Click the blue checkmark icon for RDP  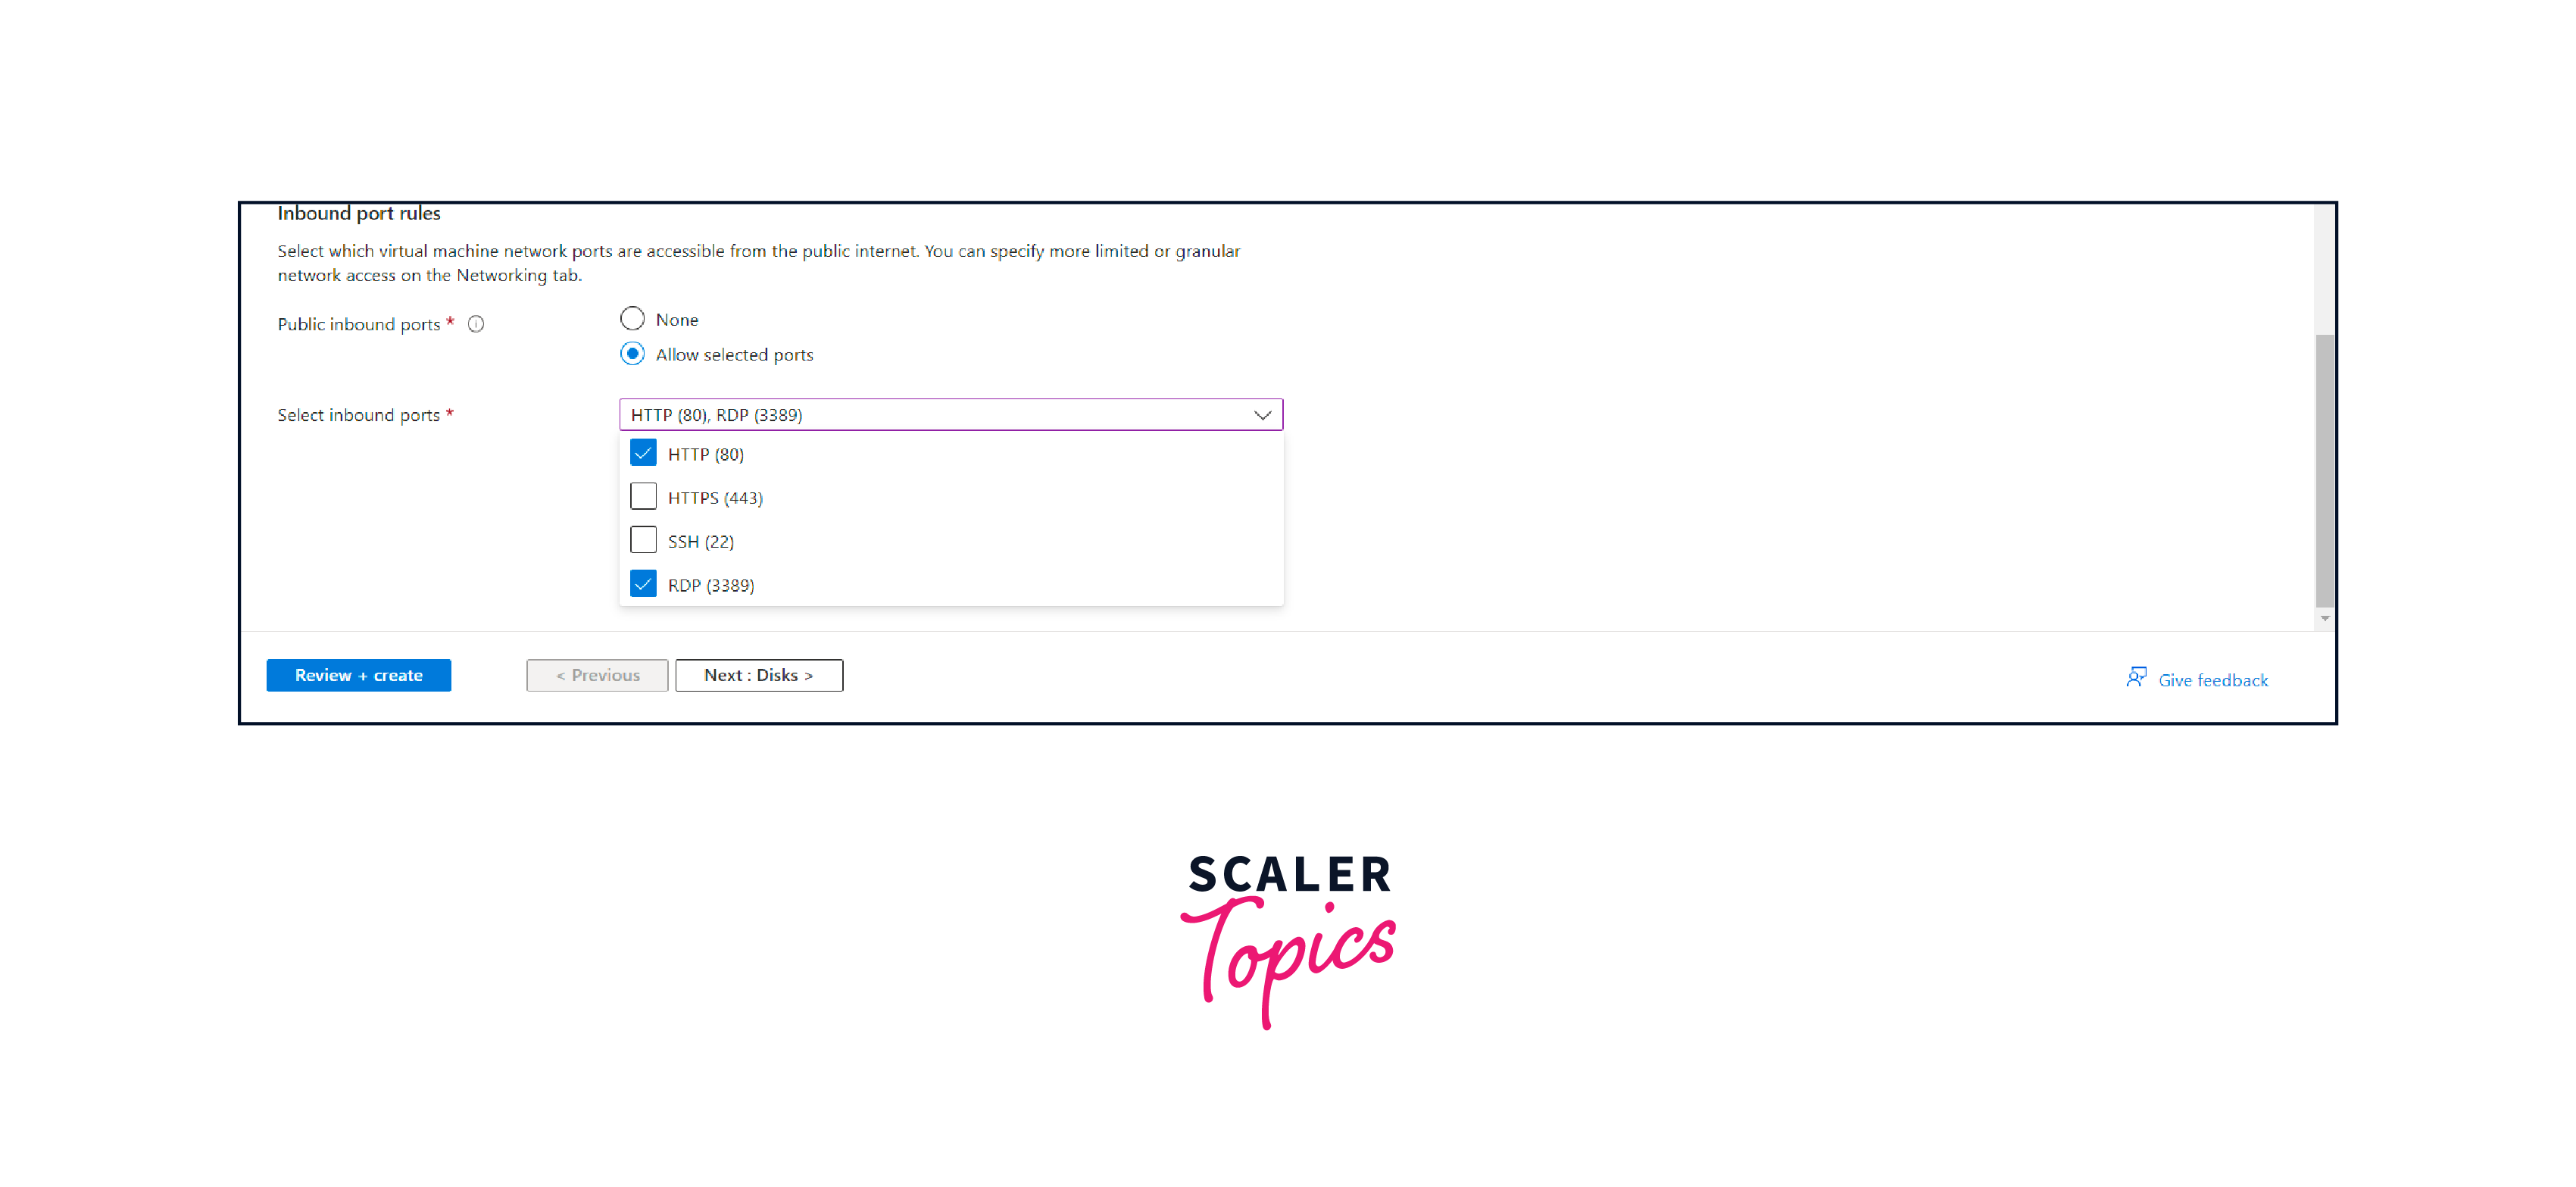pos(642,583)
